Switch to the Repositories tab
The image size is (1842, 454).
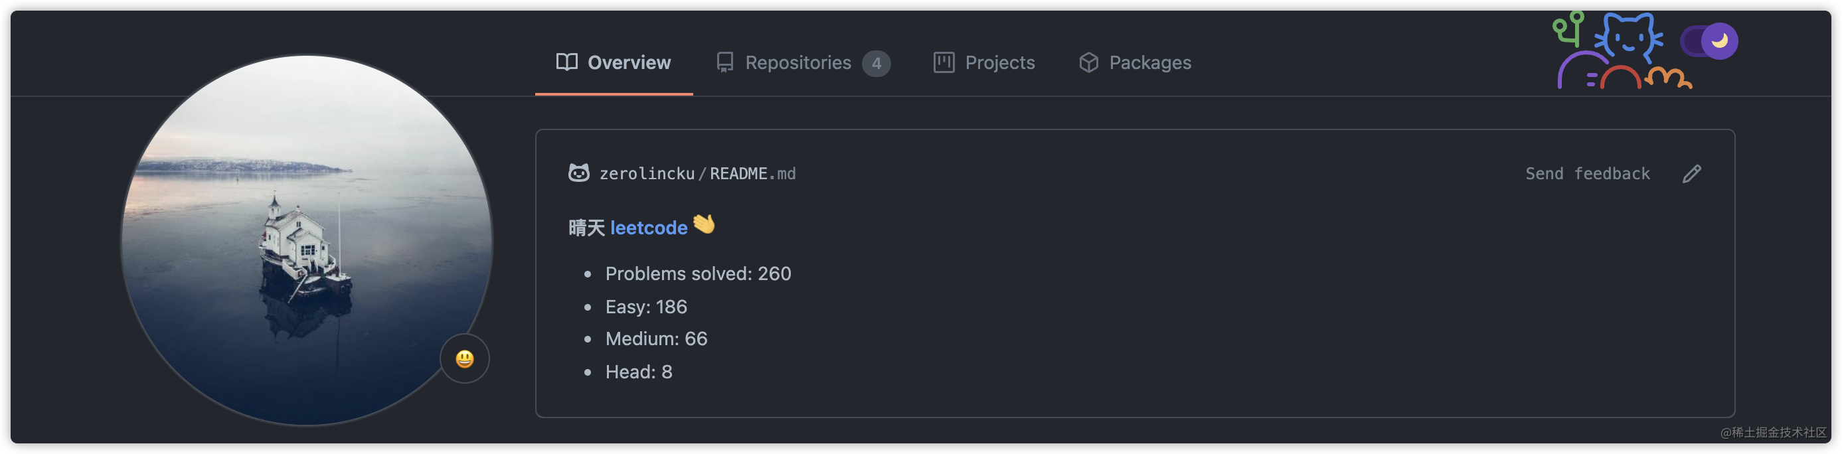coord(803,63)
